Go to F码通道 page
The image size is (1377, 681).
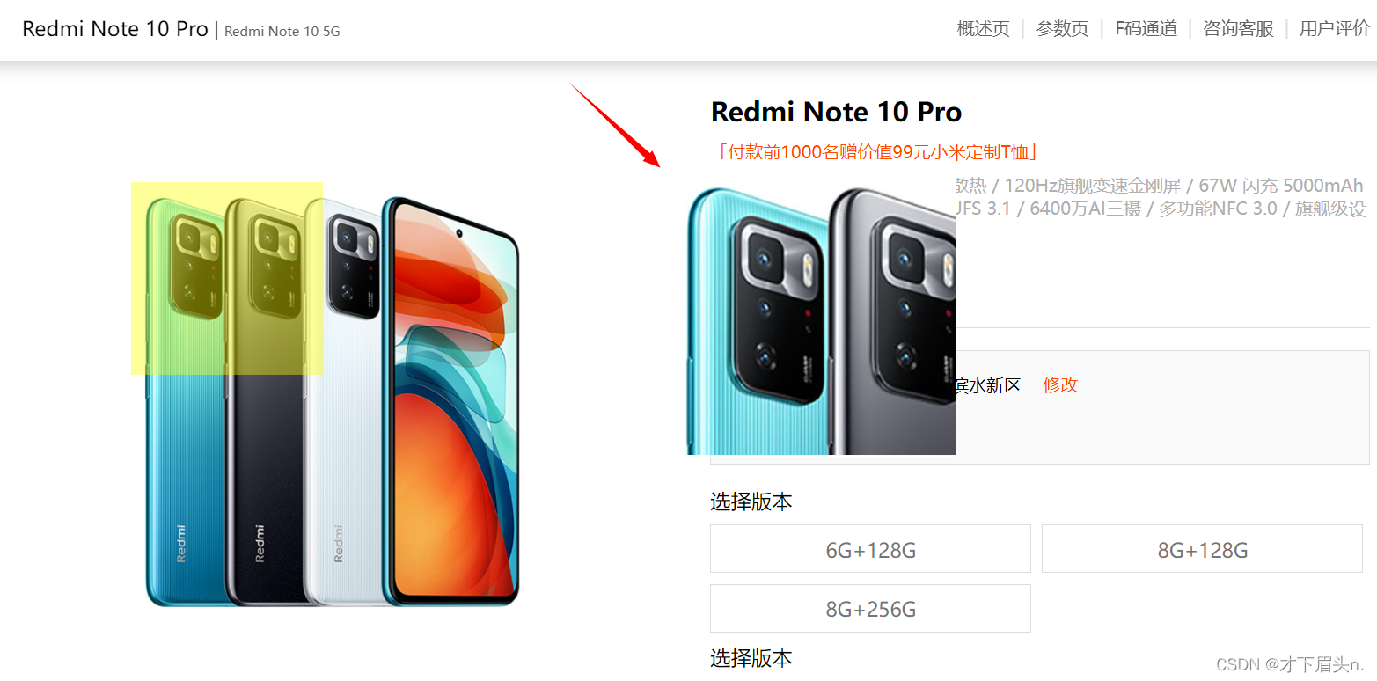[1146, 28]
